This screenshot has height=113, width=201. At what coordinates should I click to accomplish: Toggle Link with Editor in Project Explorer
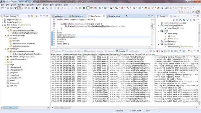[x=32, y=16]
